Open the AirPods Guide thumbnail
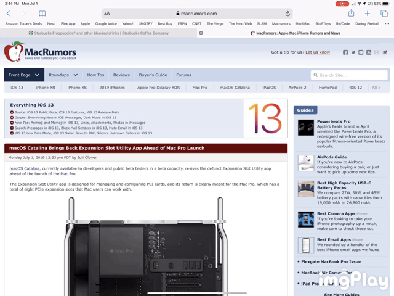Screen dimensions: 394x296 click(306, 163)
